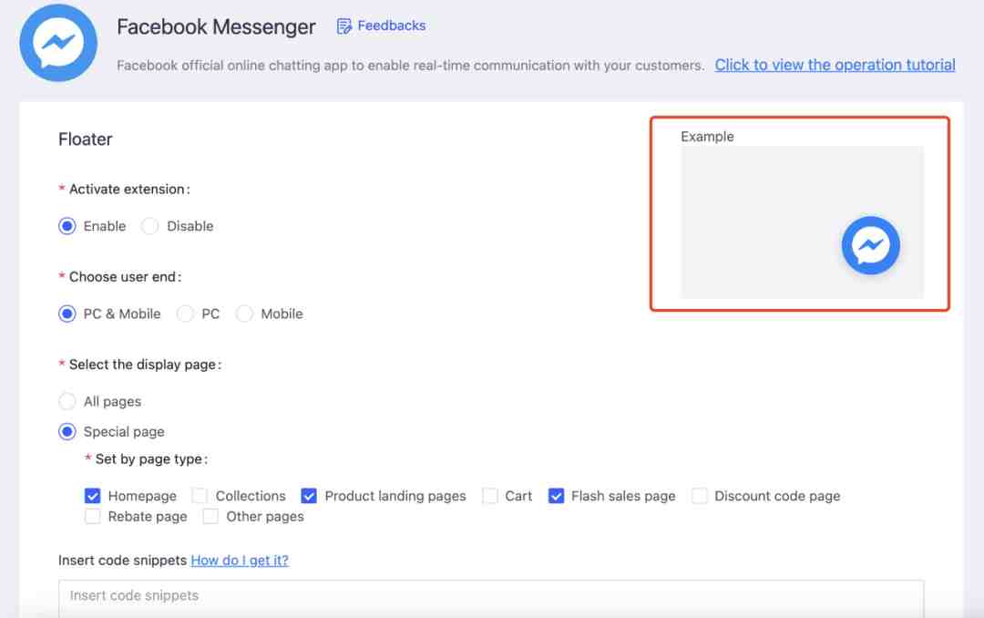Choose PC only user end
This screenshot has width=984, height=618.
185,314
